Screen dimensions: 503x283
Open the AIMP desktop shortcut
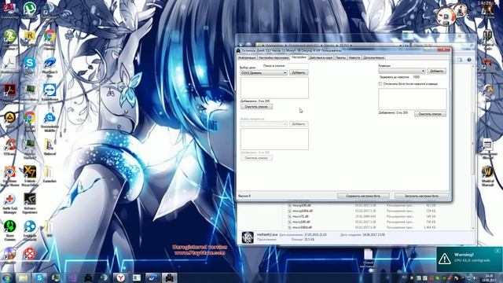[9, 118]
